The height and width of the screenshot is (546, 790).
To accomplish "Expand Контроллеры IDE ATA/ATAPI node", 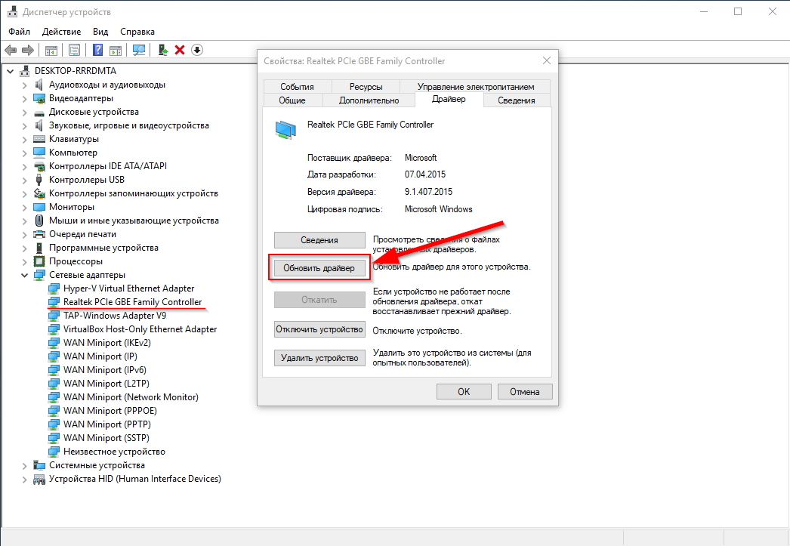I will click(x=24, y=167).
